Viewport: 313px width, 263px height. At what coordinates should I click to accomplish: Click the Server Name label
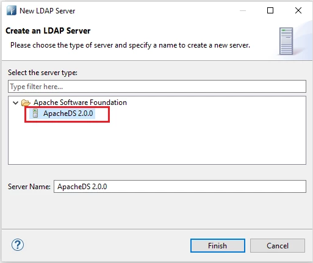pos(29,187)
